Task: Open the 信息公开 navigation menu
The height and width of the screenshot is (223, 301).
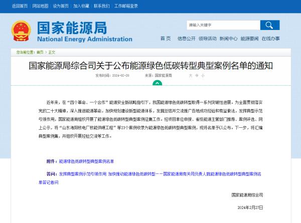Action: (186, 39)
